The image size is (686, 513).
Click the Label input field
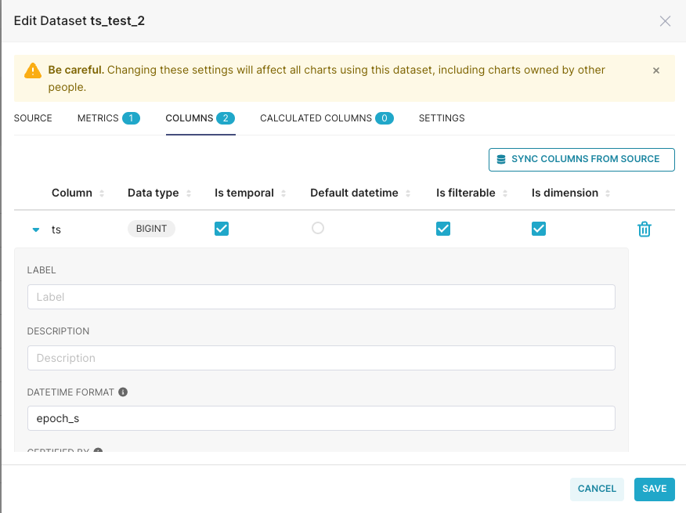click(x=320, y=296)
